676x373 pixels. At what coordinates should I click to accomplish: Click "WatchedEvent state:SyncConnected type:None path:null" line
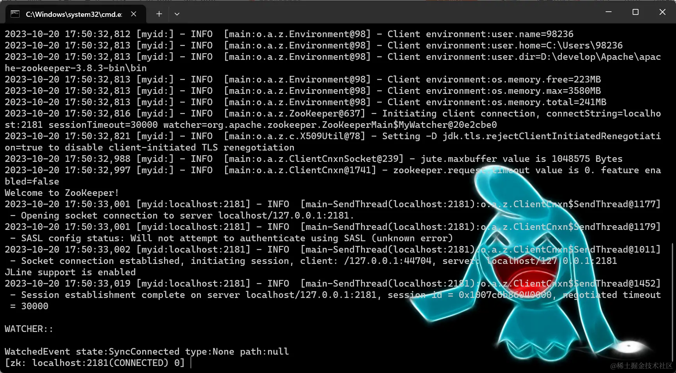pos(147,351)
